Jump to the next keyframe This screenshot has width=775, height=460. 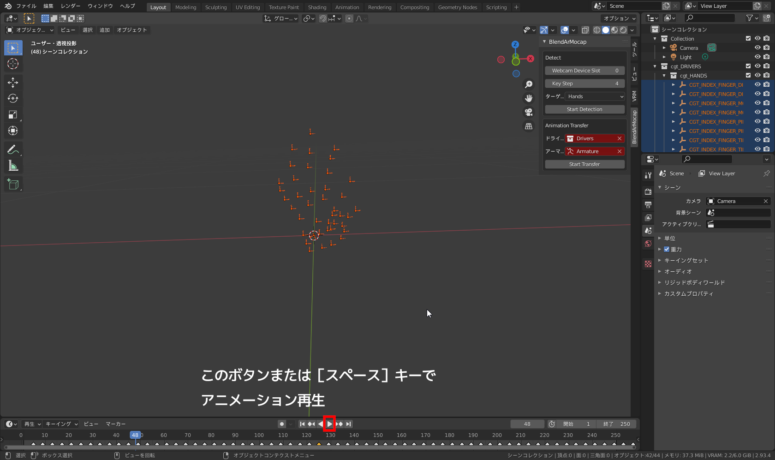(340, 424)
